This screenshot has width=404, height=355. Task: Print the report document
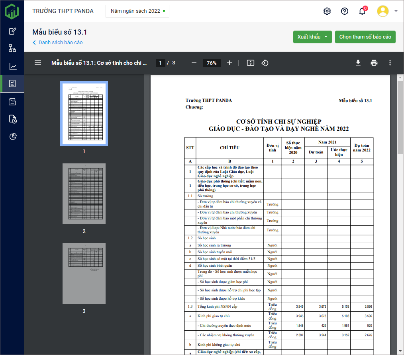click(374, 63)
